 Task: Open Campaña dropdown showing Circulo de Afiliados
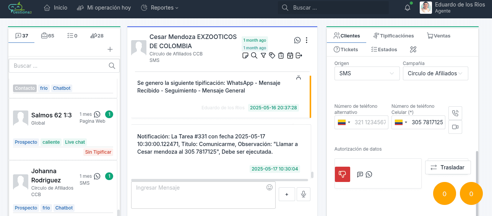point(435,73)
